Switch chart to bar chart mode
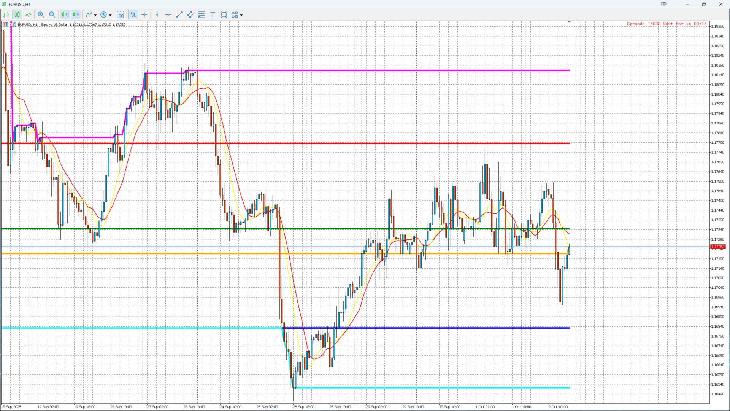The image size is (730, 411). click(x=6, y=15)
